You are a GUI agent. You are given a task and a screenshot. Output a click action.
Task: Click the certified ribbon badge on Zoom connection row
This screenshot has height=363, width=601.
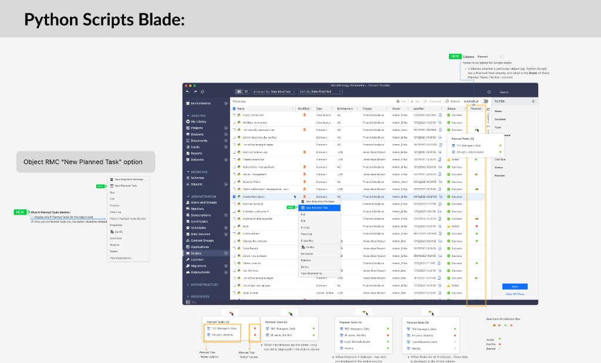303,114
